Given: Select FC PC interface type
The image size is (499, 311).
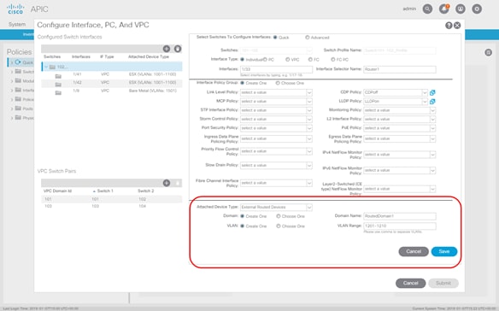Looking at the screenshot, I should [x=333, y=60].
